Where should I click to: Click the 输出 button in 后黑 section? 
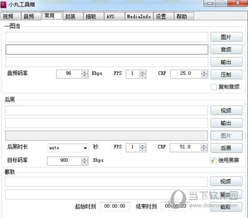[226, 123]
